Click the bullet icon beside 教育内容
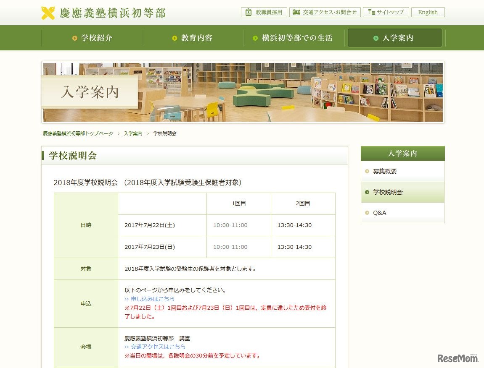 pos(175,38)
